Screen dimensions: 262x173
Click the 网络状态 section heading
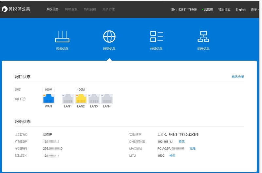[23, 122]
